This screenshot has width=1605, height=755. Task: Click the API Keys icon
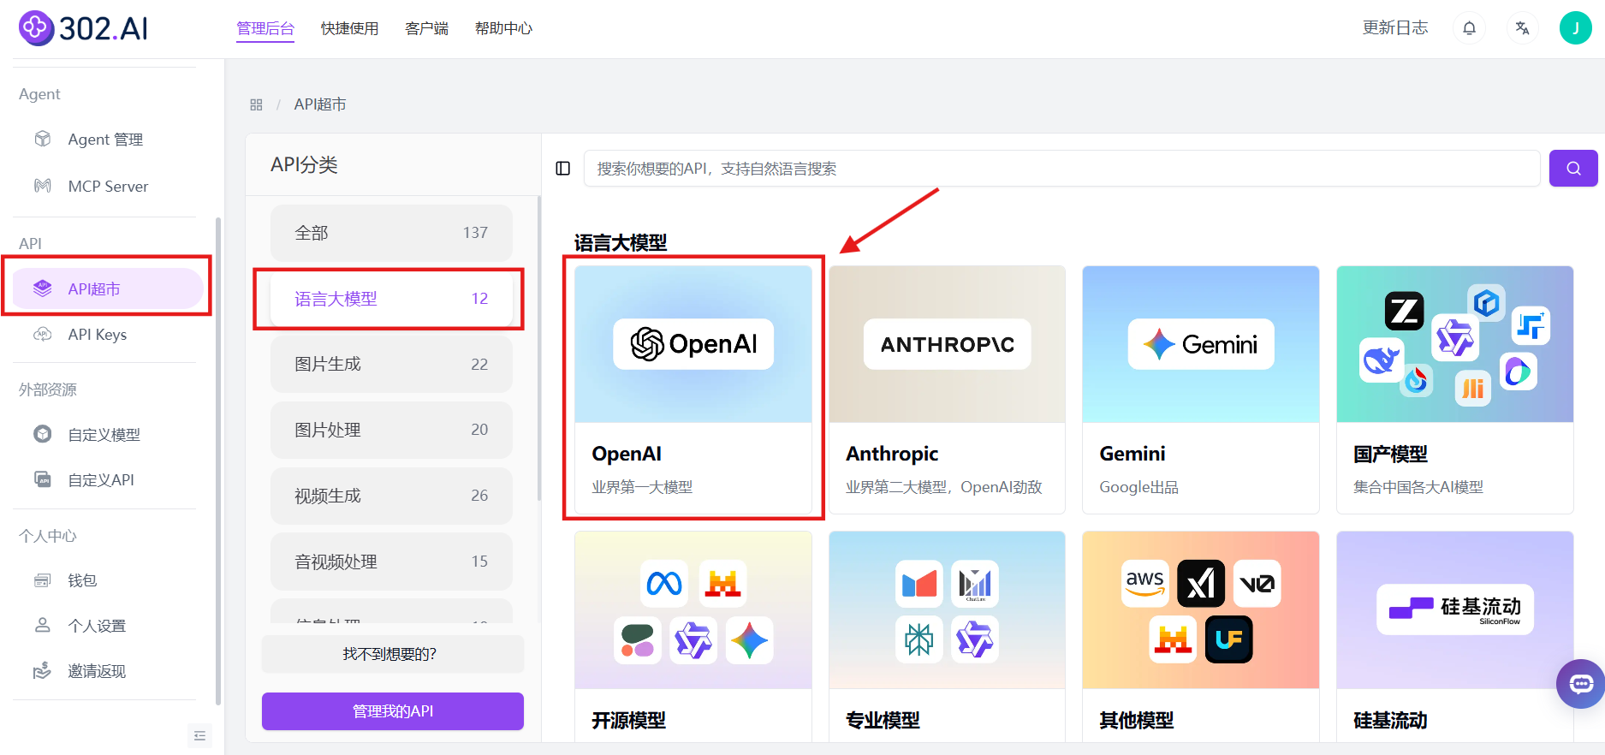[43, 334]
